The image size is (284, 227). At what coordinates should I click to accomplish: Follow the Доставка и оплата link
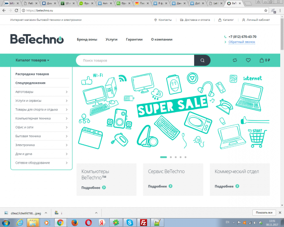click(x=195, y=20)
